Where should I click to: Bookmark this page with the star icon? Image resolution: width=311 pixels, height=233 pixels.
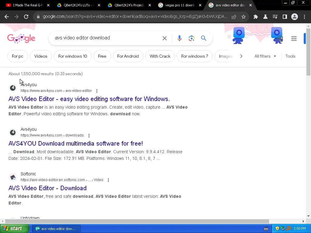click(x=244, y=17)
